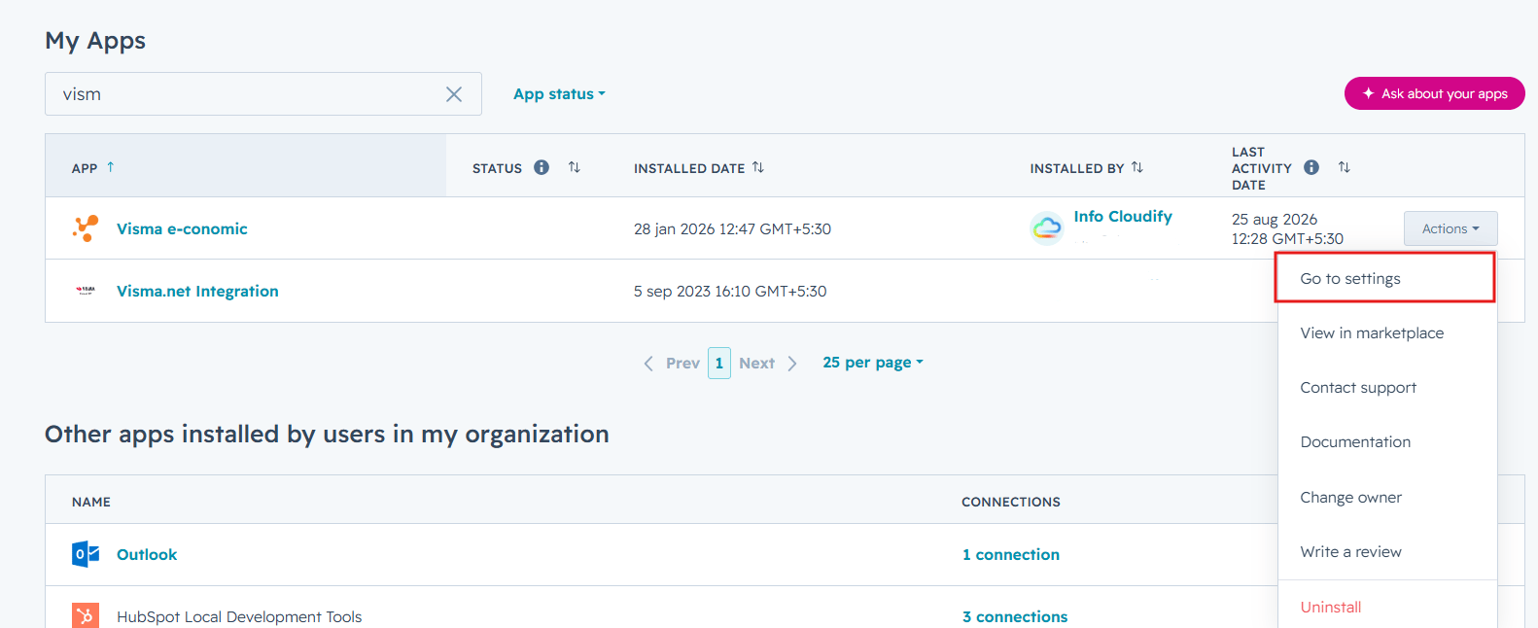1538x628 pixels.
Task: Choose Write a review menu item
Action: pyautogui.click(x=1387, y=551)
